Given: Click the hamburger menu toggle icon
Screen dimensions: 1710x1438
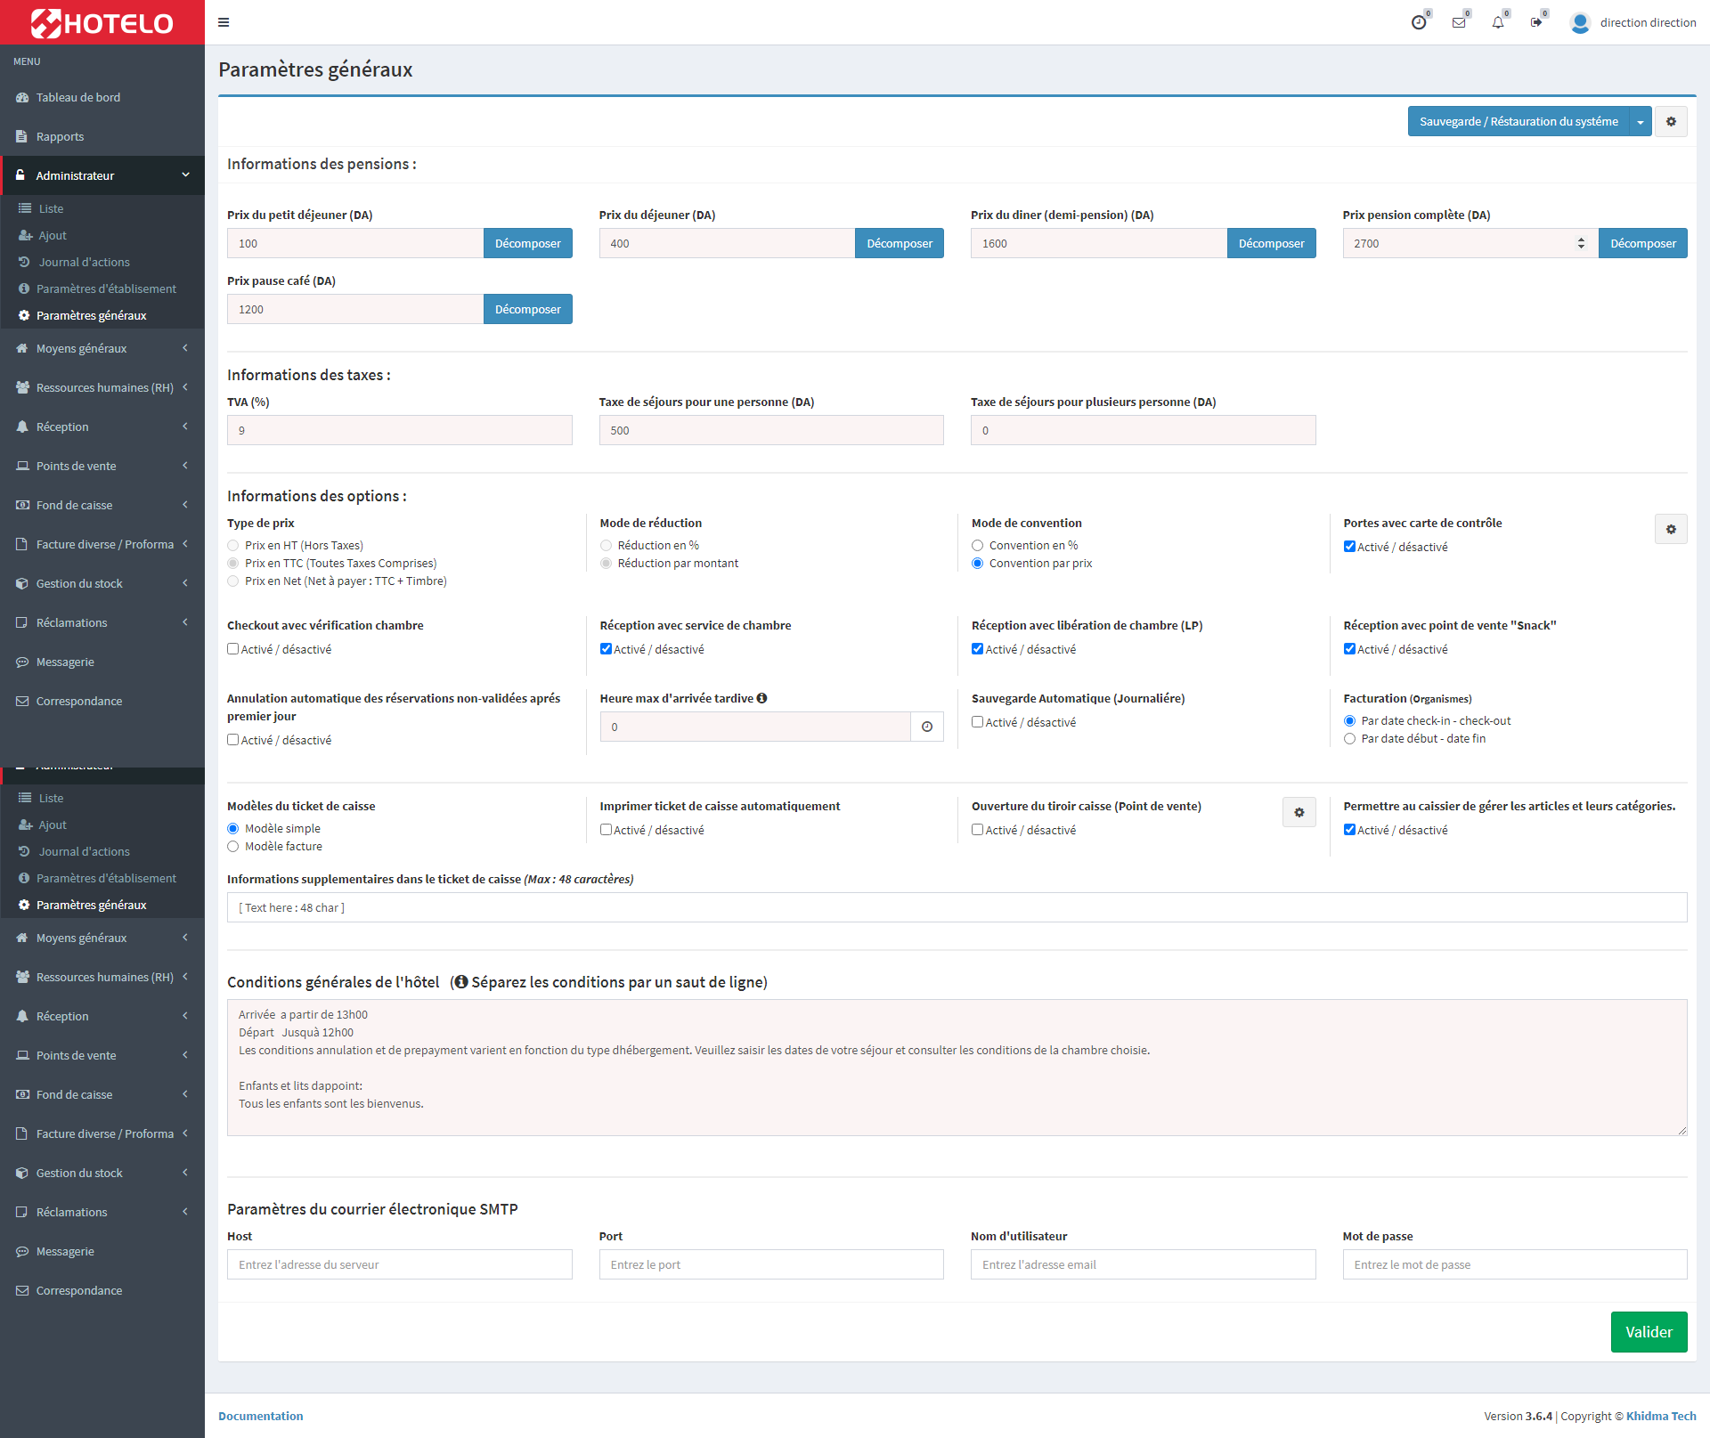Looking at the screenshot, I should pyautogui.click(x=224, y=22).
